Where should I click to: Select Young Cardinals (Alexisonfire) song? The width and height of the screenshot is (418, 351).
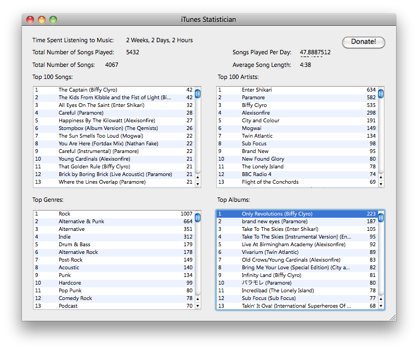pos(114,159)
